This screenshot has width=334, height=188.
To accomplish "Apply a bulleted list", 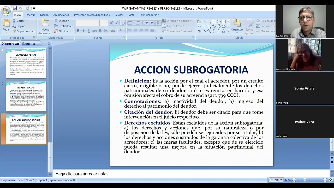I will click(131, 23).
